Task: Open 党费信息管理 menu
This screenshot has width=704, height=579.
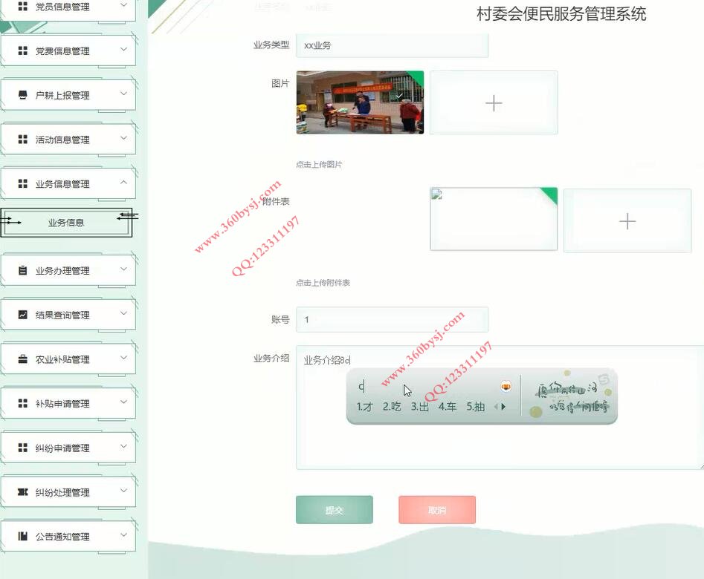Action: (x=68, y=50)
